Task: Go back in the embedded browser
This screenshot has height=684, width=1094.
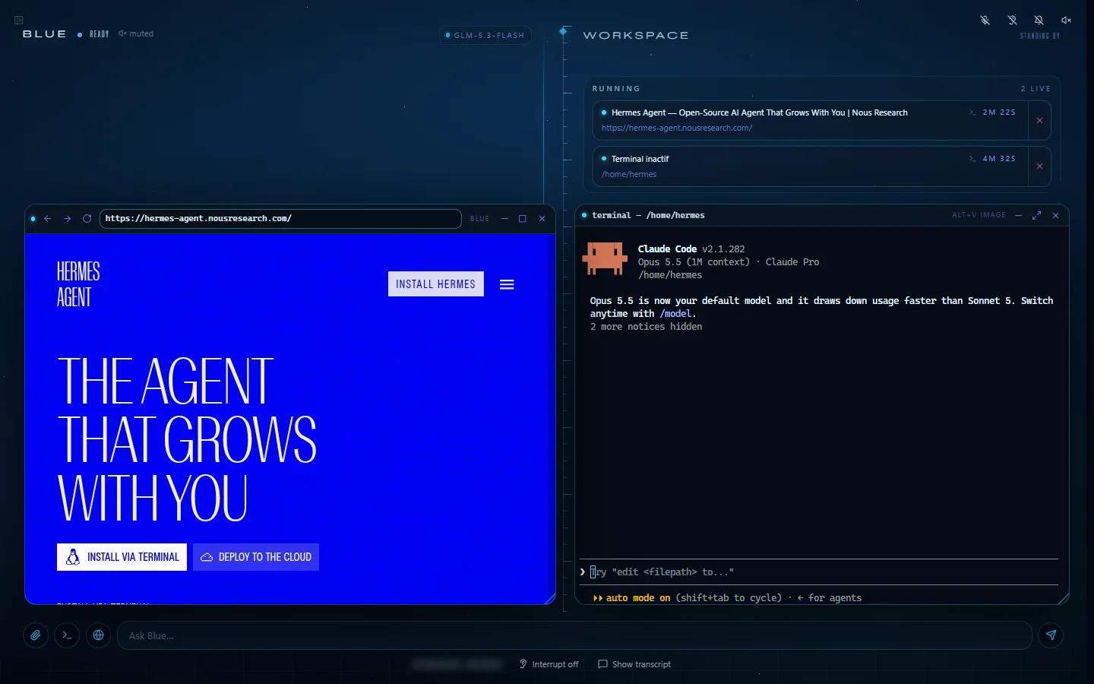Action: (48, 219)
